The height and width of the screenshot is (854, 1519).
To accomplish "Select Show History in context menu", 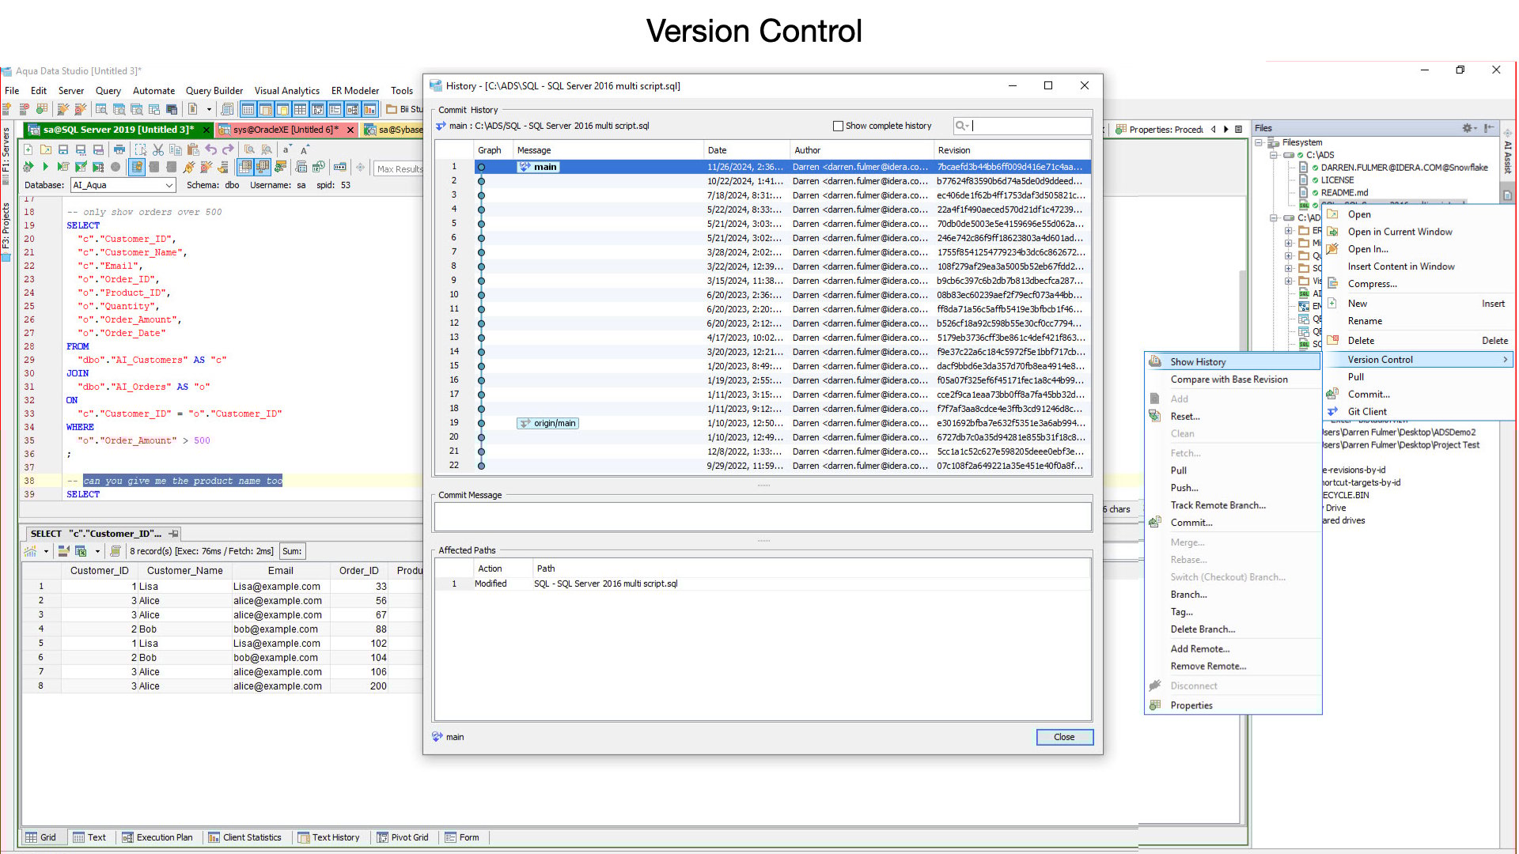I will [1198, 361].
